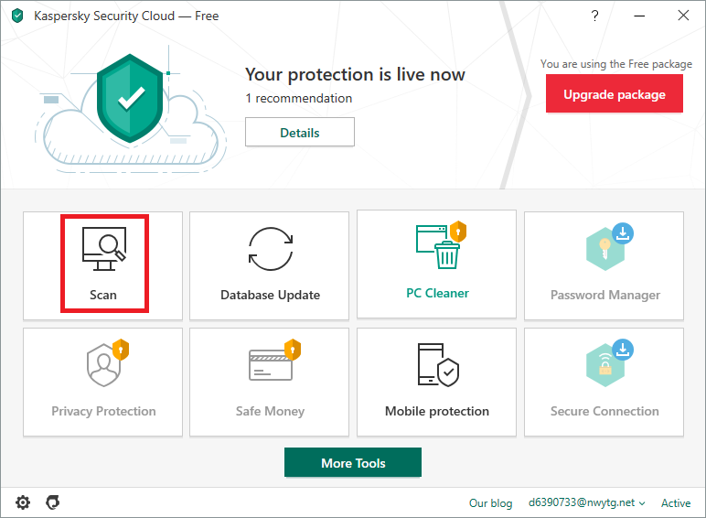Click the Scan label text
Image resolution: width=706 pixels, height=518 pixels.
[103, 295]
